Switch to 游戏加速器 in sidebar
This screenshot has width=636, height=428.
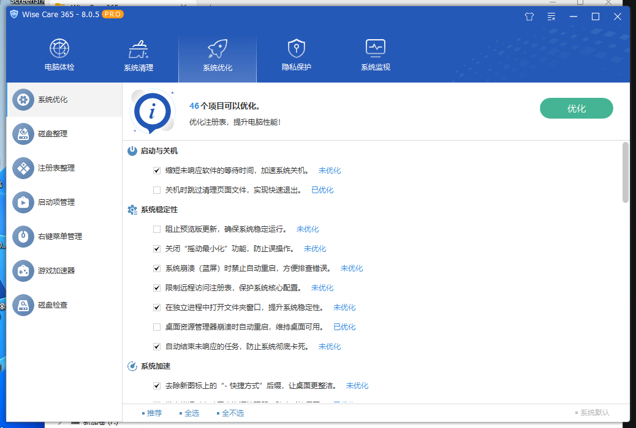pos(64,270)
